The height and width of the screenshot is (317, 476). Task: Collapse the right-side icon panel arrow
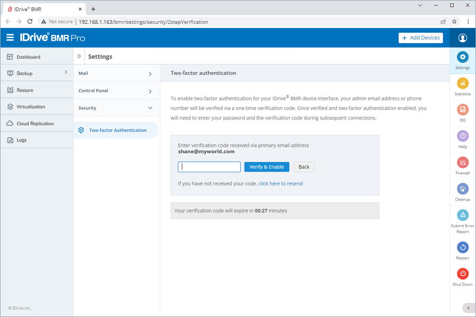pos(468,308)
